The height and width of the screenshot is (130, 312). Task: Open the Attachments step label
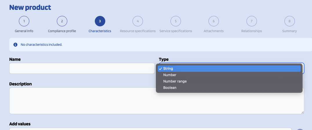(x=213, y=31)
